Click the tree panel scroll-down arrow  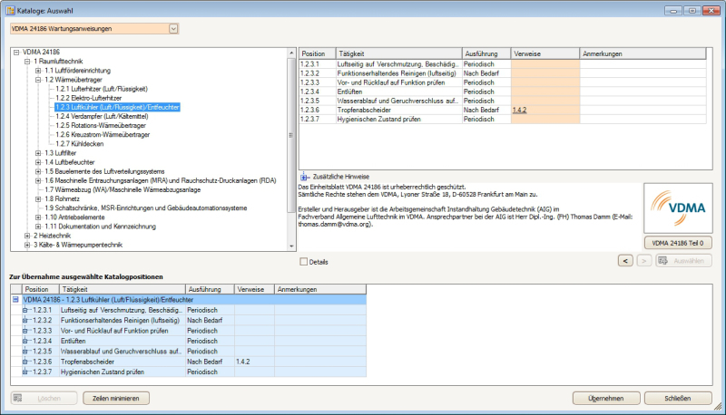pos(291,246)
